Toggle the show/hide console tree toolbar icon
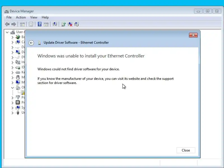This screenshot has width=224, height=168. 22,24
